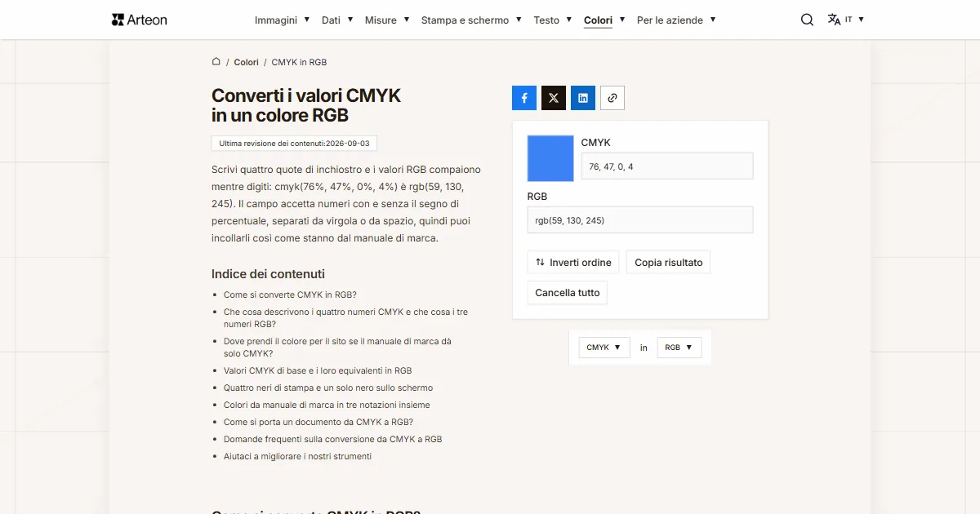Click the Arteon logo
The width and height of the screenshot is (980, 514).
[139, 20]
